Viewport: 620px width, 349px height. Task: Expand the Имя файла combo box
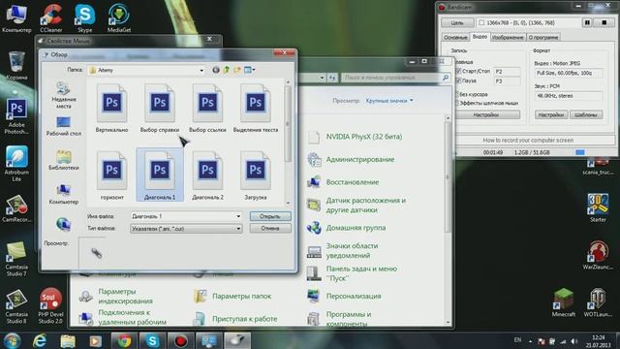click(238, 216)
